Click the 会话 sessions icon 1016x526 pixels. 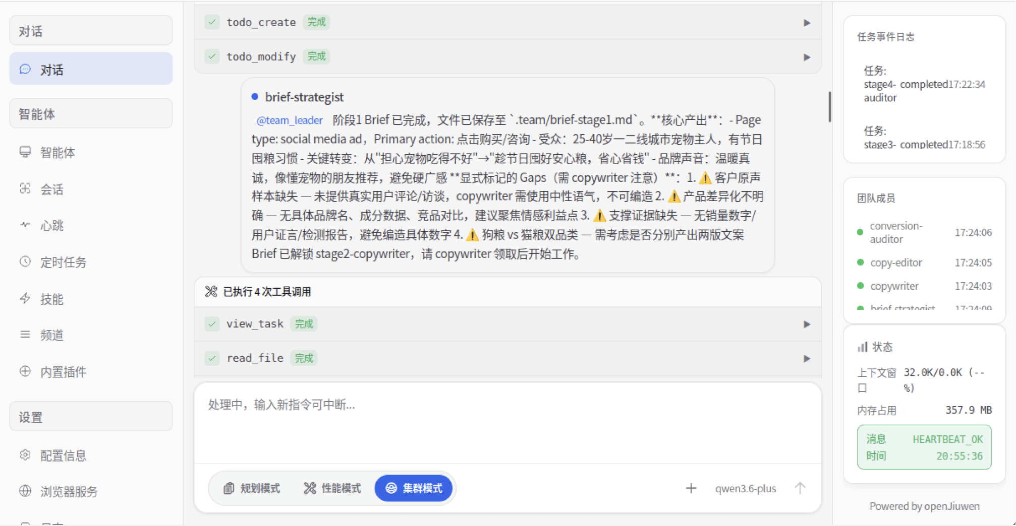[25, 188]
